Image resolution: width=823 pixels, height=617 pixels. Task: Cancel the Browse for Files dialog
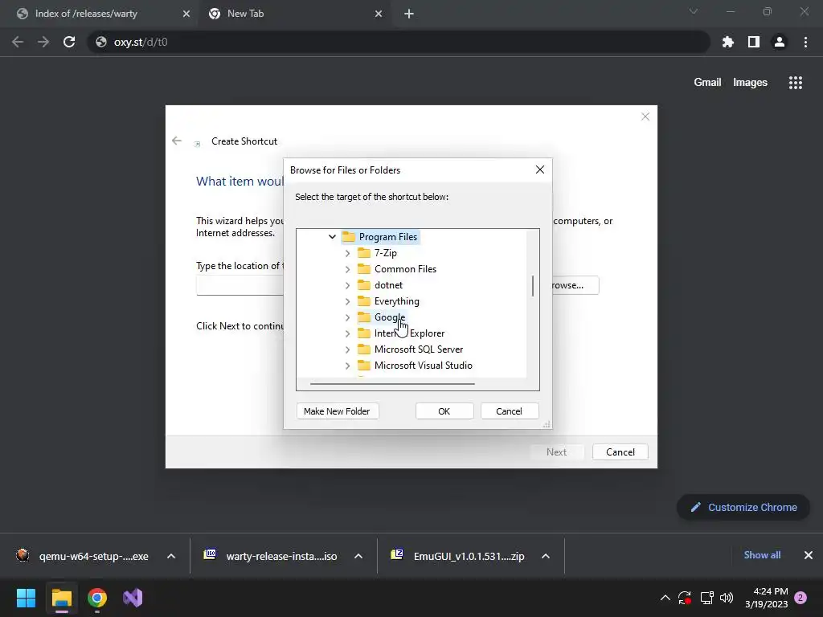coord(509,411)
